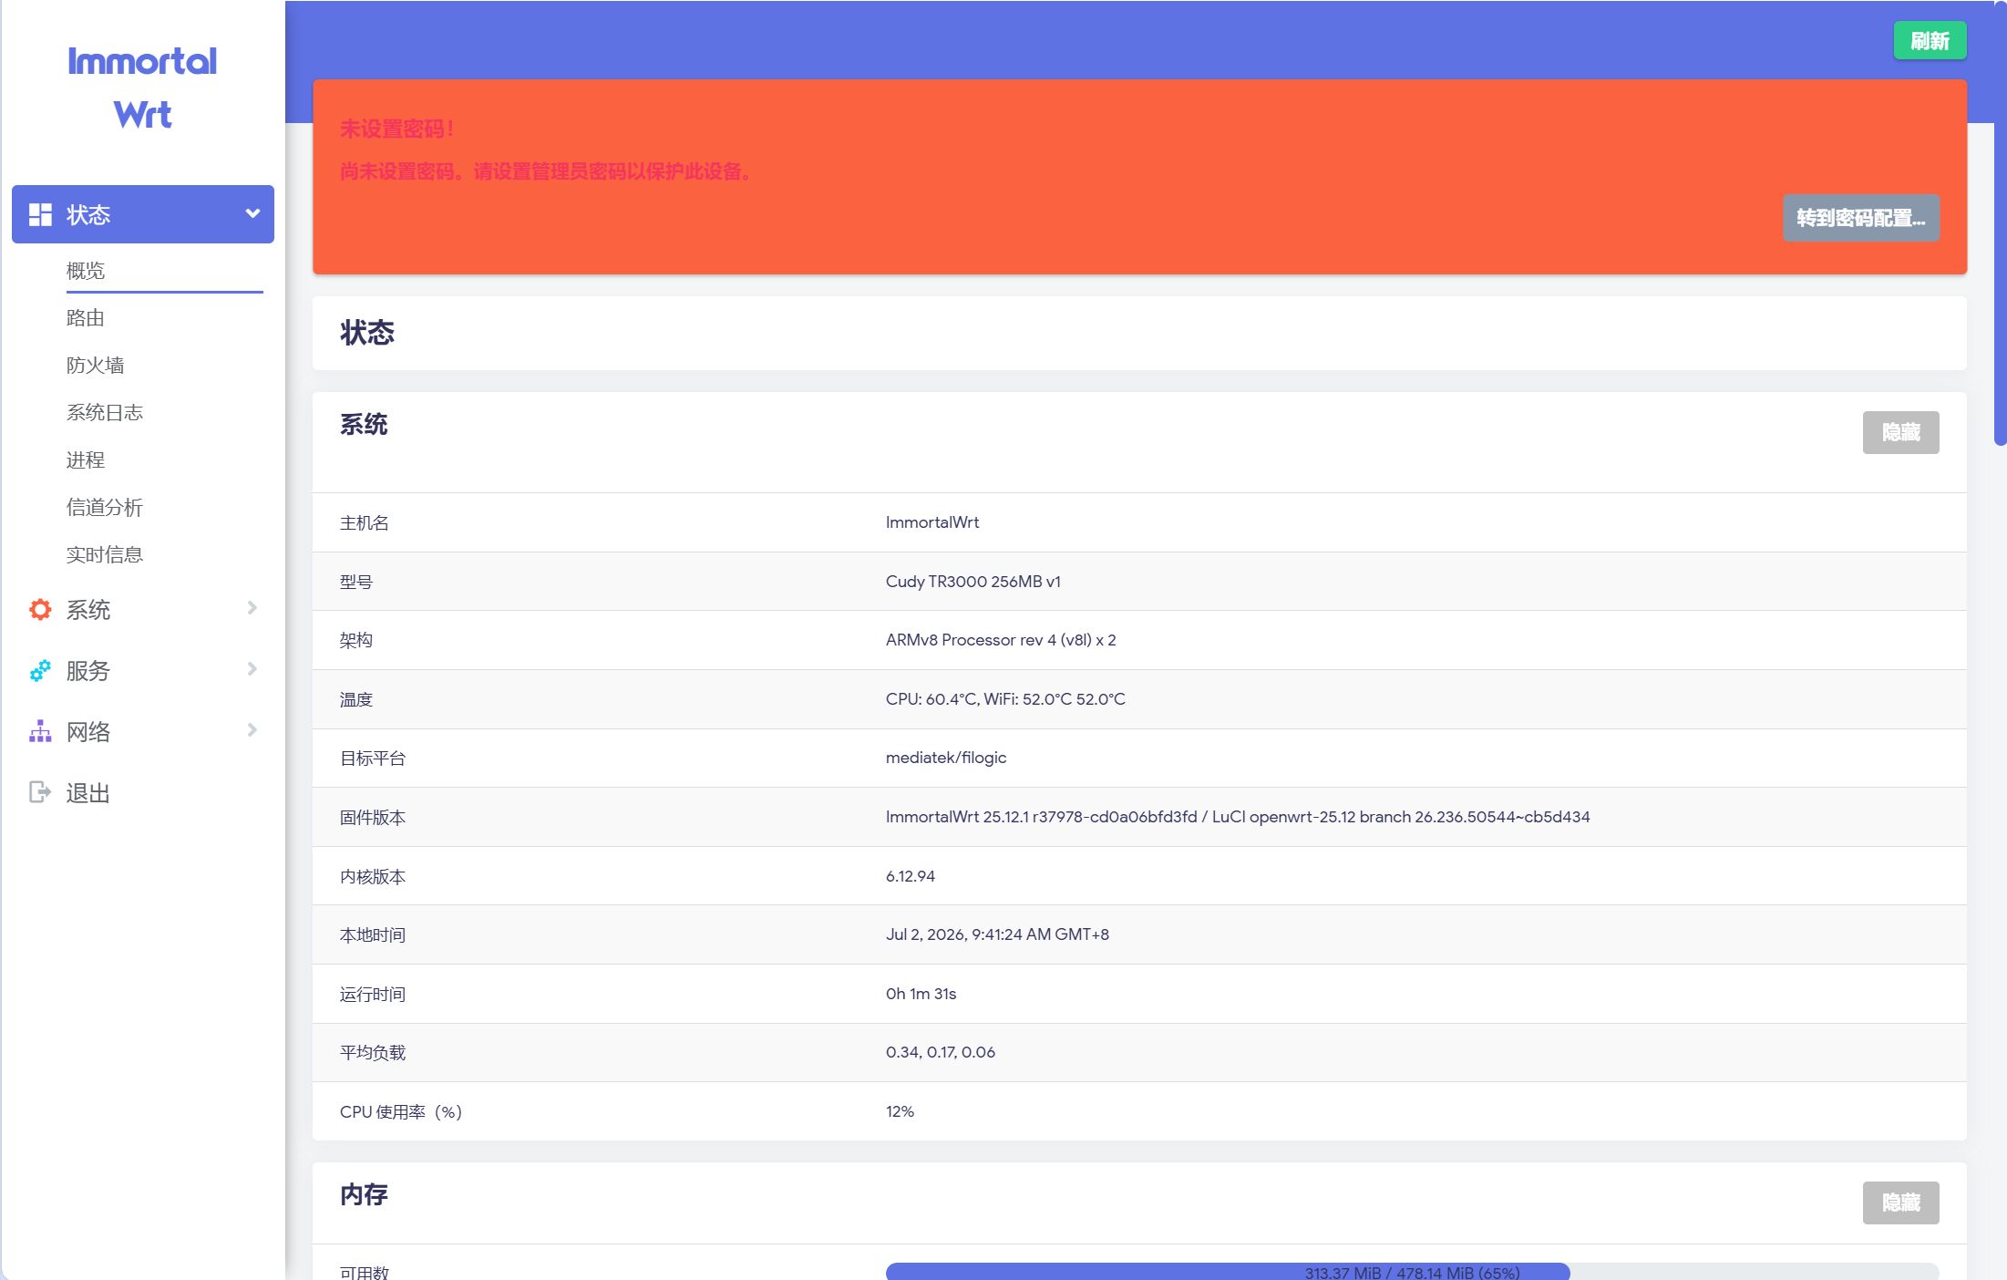Viewport: 2007px width, 1280px height.
Task: Click the 服务 cogs icon in sidebar
Action: point(40,670)
